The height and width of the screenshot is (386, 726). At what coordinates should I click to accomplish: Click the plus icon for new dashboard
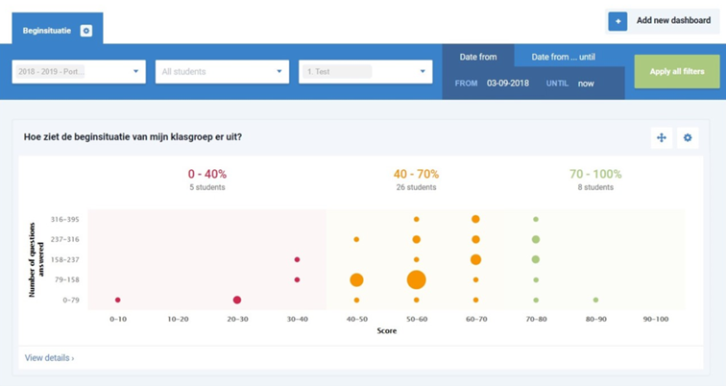(617, 21)
